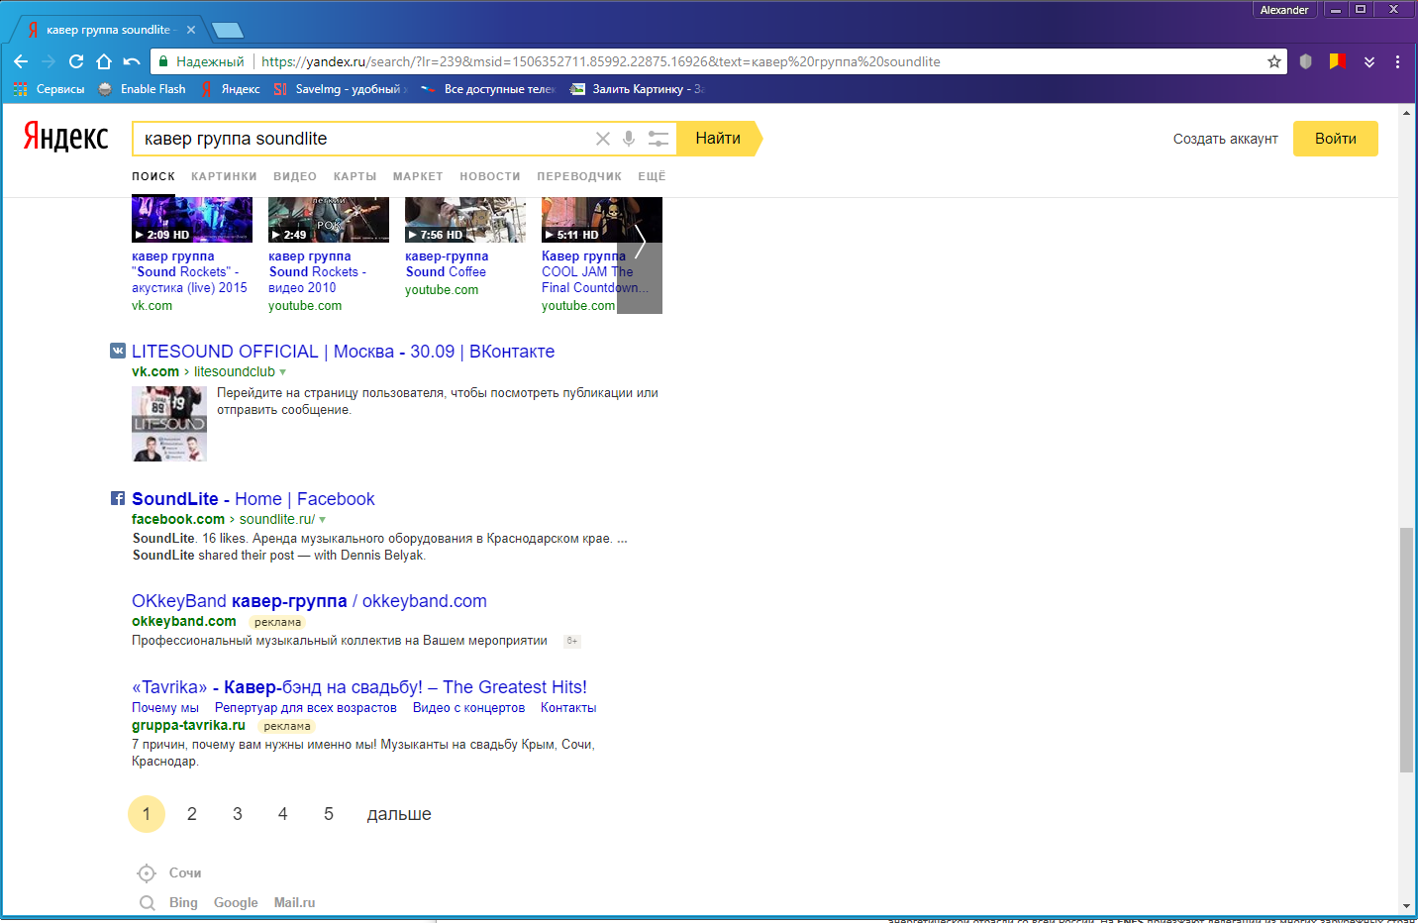Click the Контакты sitelink

click(x=568, y=708)
